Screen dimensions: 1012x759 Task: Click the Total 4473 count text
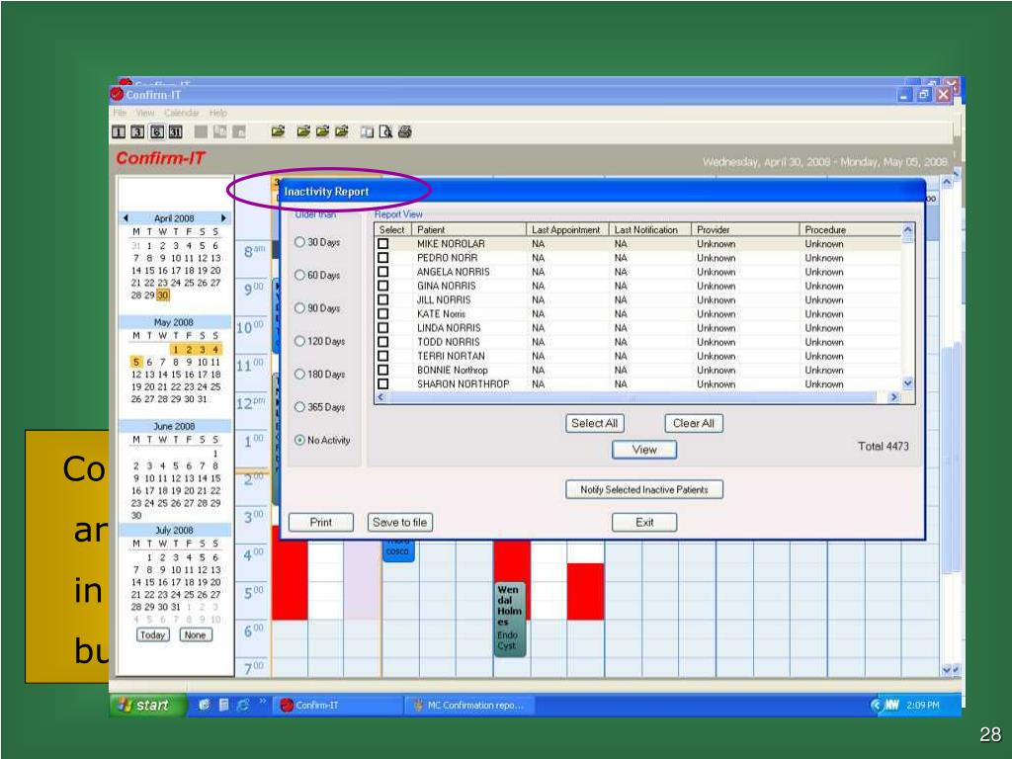(883, 446)
